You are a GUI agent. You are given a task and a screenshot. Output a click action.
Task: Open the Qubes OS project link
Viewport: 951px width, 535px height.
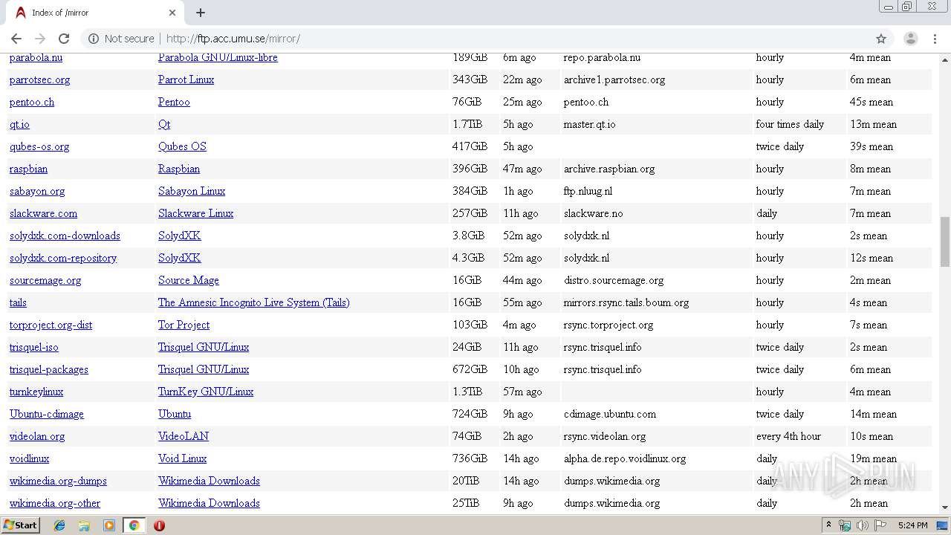(x=182, y=146)
